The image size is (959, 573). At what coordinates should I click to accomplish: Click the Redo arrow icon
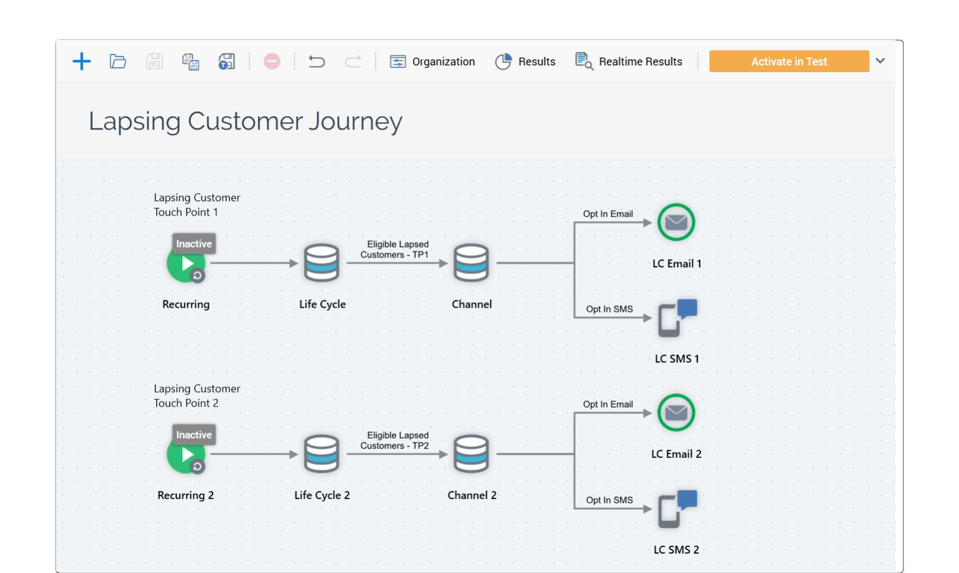point(353,61)
